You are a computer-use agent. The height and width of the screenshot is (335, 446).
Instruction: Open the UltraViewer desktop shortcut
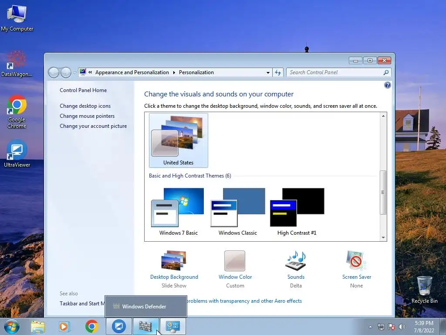pos(17,153)
